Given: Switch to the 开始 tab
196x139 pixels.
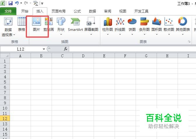Looking at the screenshot, I should click(24, 11).
